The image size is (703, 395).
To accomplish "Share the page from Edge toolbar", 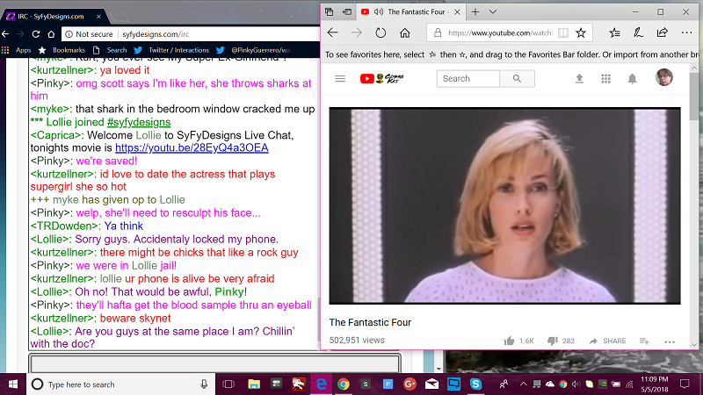I will (x=663, y=32).
